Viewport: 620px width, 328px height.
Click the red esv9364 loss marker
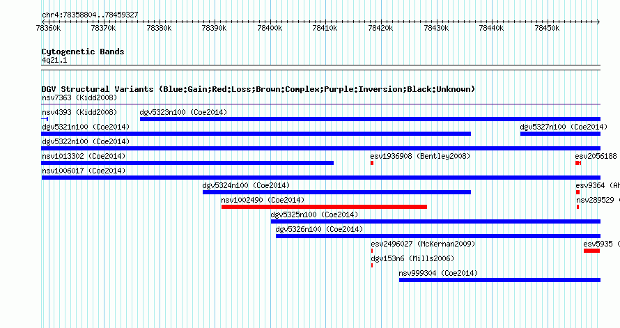pyautogui.click(x=578, y=192)
